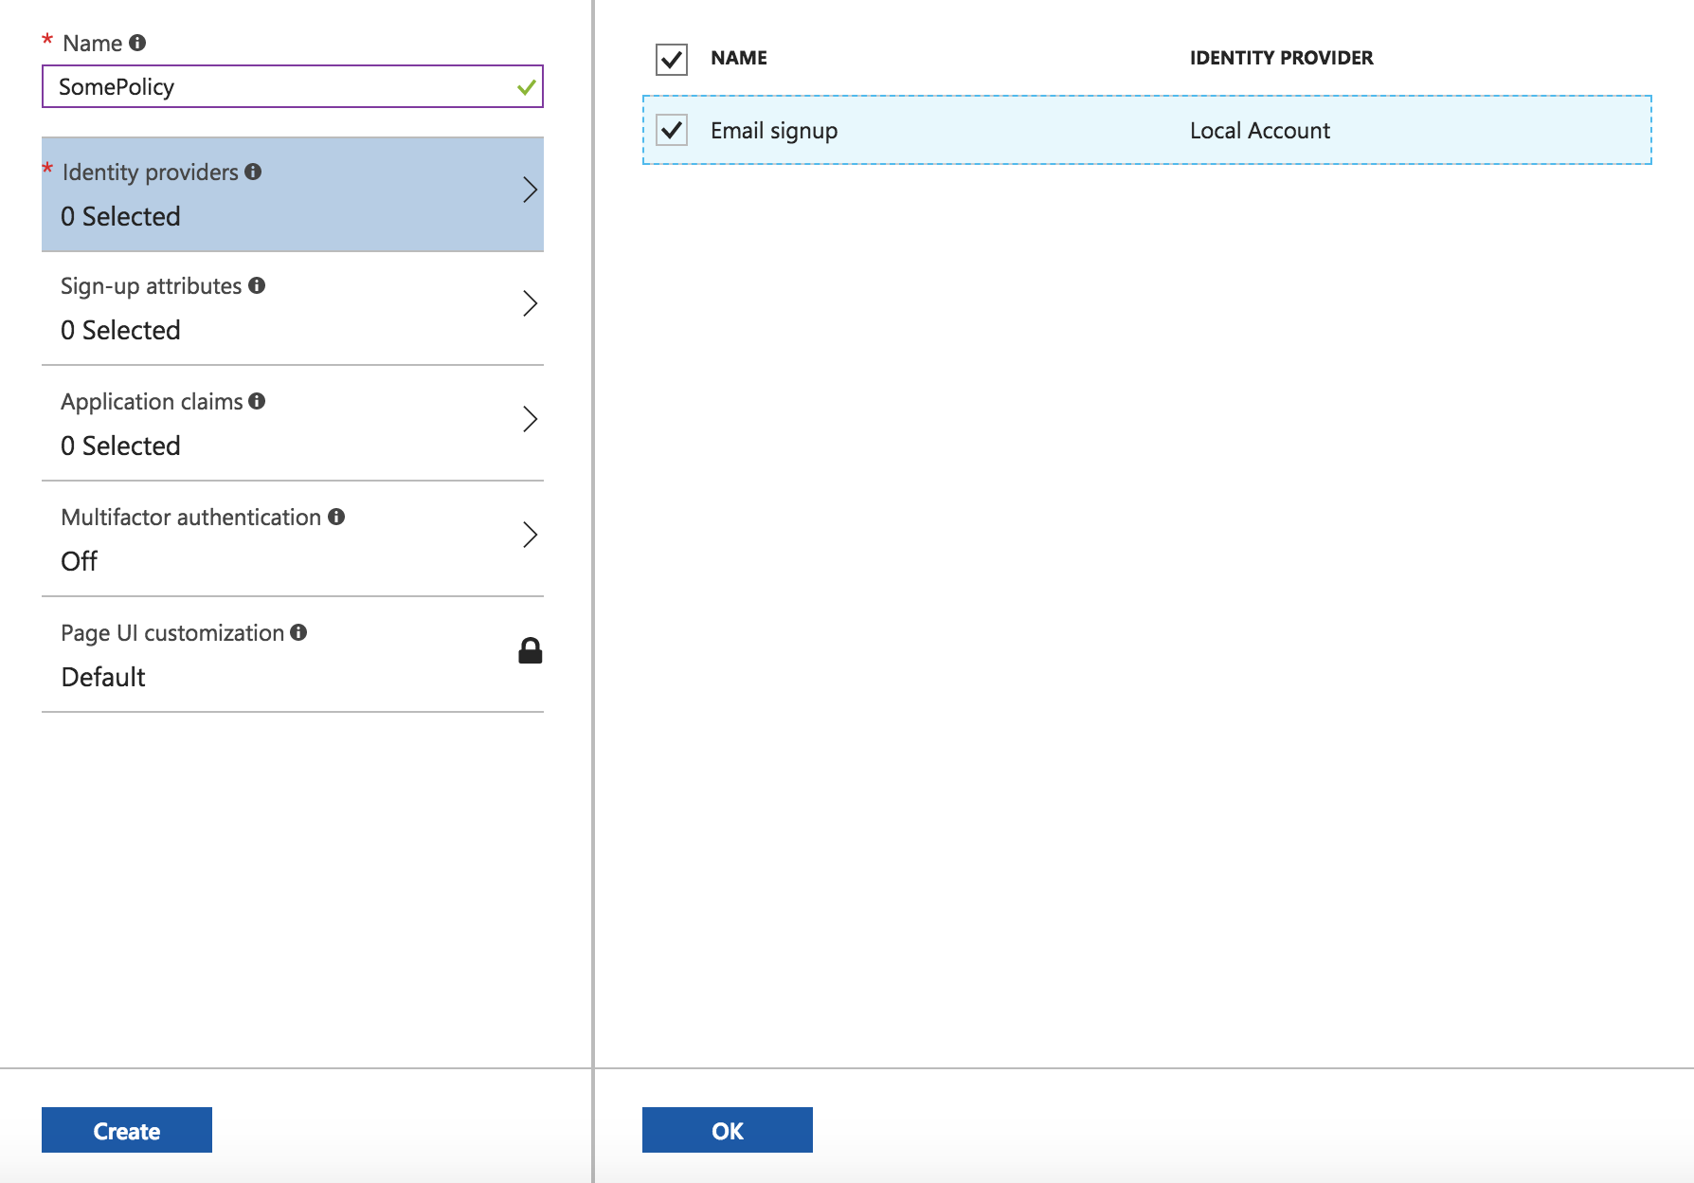Expand Application claims chevron

[531, 419]
